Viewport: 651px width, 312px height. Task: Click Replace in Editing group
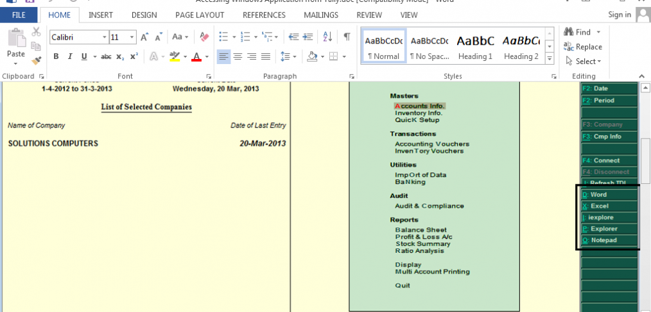583,47
